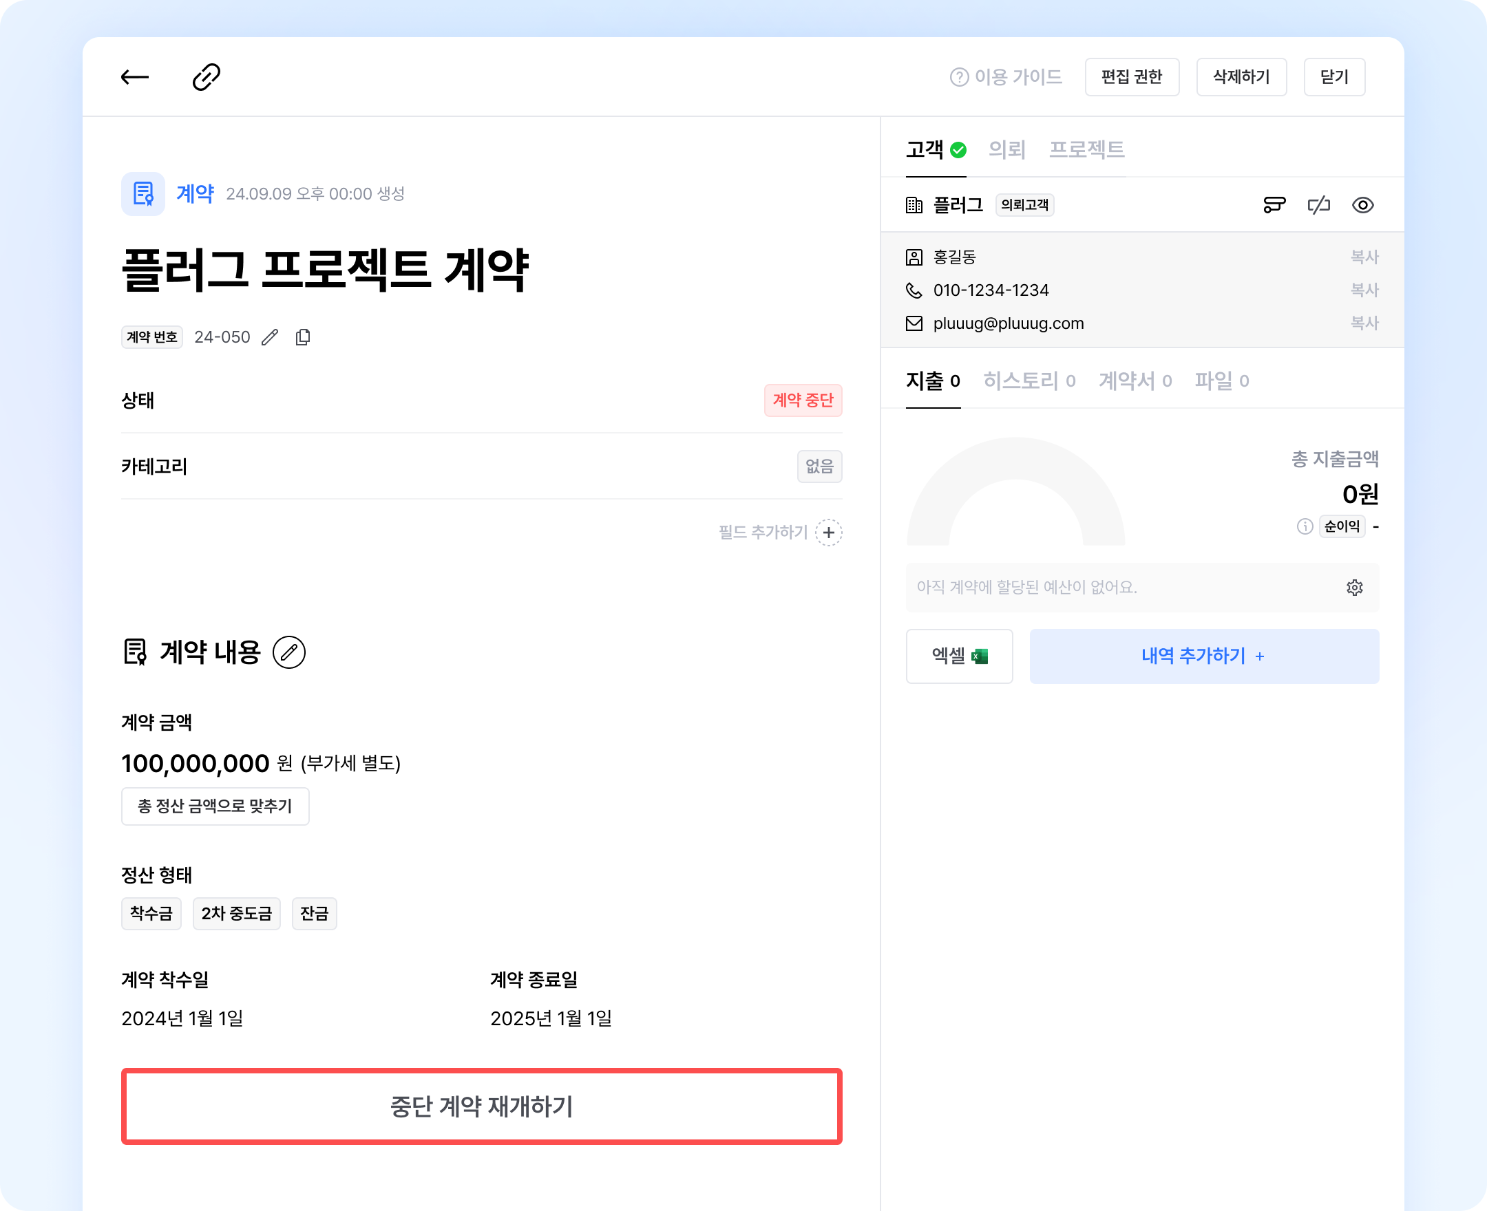The image size is (1487, 1211).
Task: Copy contract number 24-050 icon
Action: point(303,338)
